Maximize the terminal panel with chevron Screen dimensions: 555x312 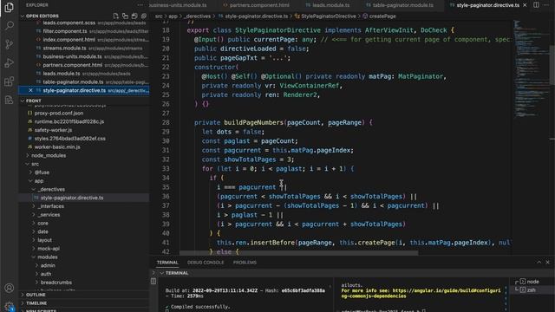tap(539, 262)
